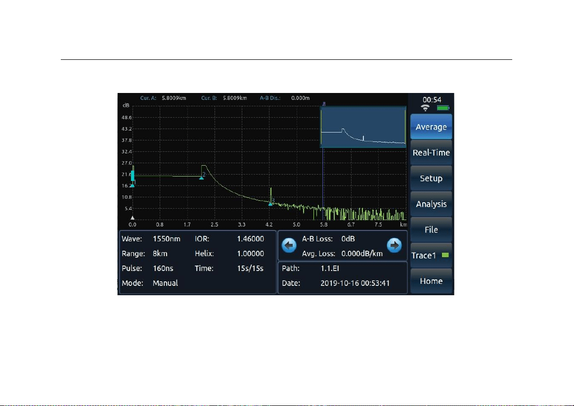The image size is (574, 406).
Task: Click the Manual mode value
Action: (165, 283)
